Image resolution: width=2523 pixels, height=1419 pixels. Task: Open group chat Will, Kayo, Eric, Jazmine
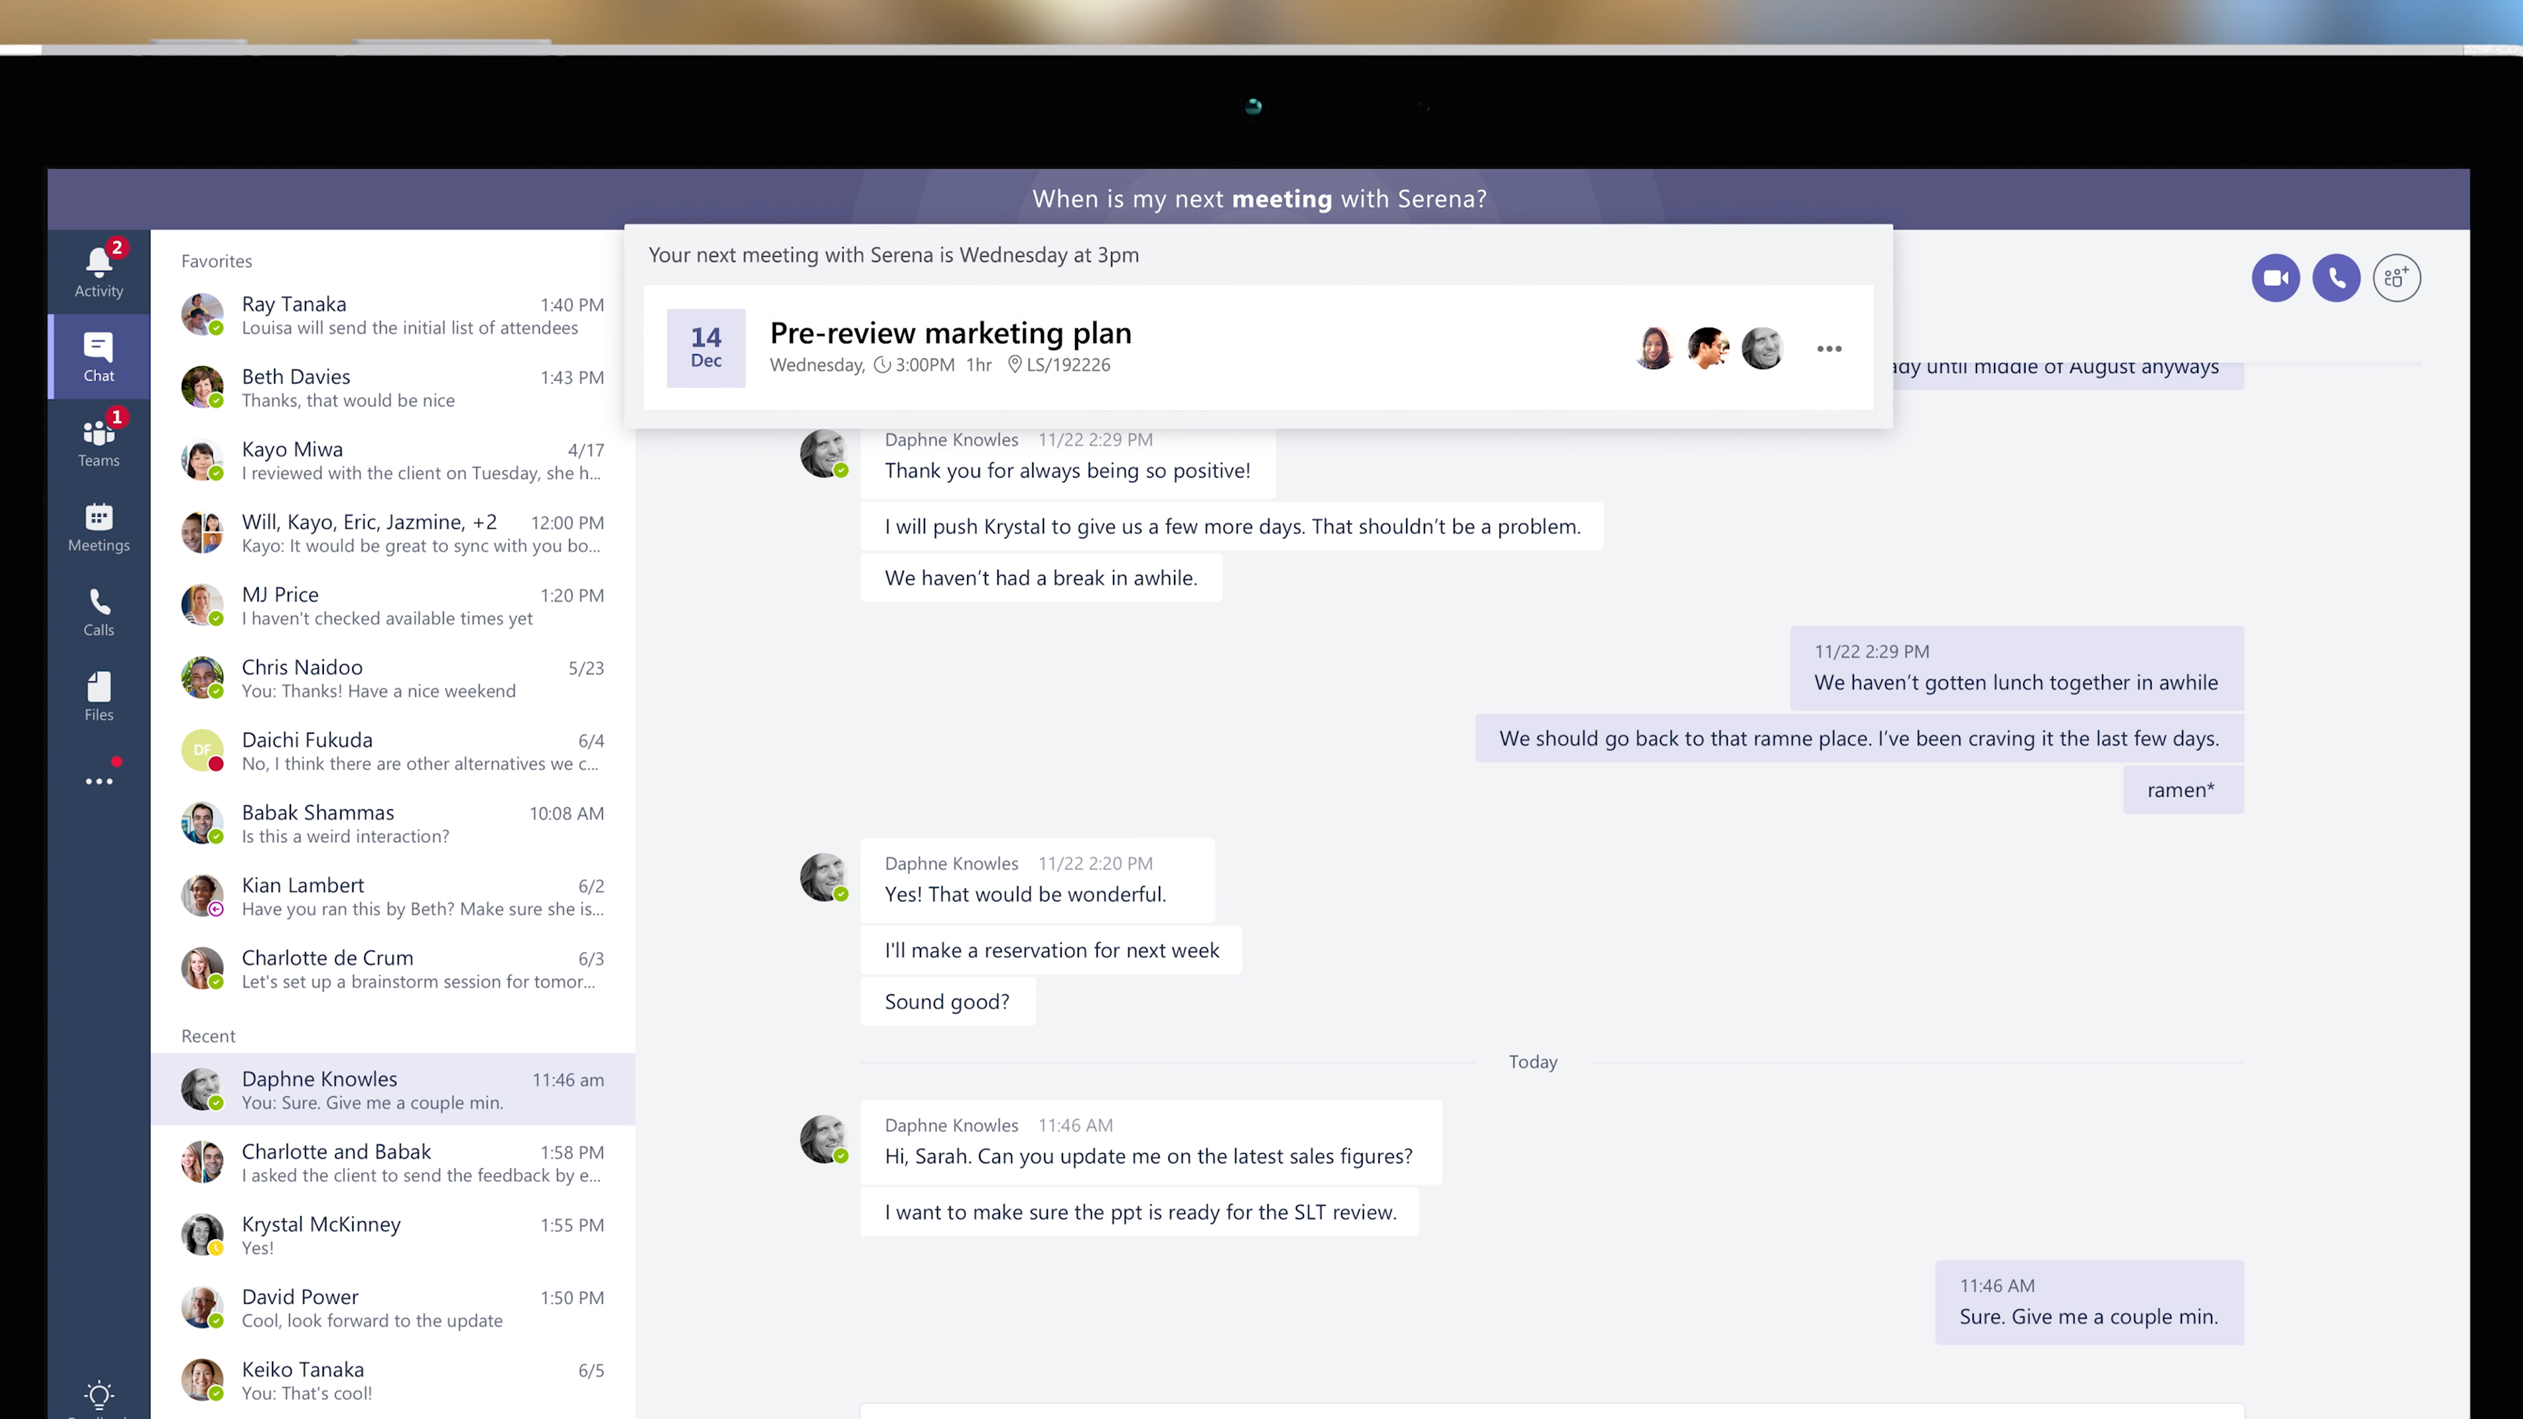point(393,533)
